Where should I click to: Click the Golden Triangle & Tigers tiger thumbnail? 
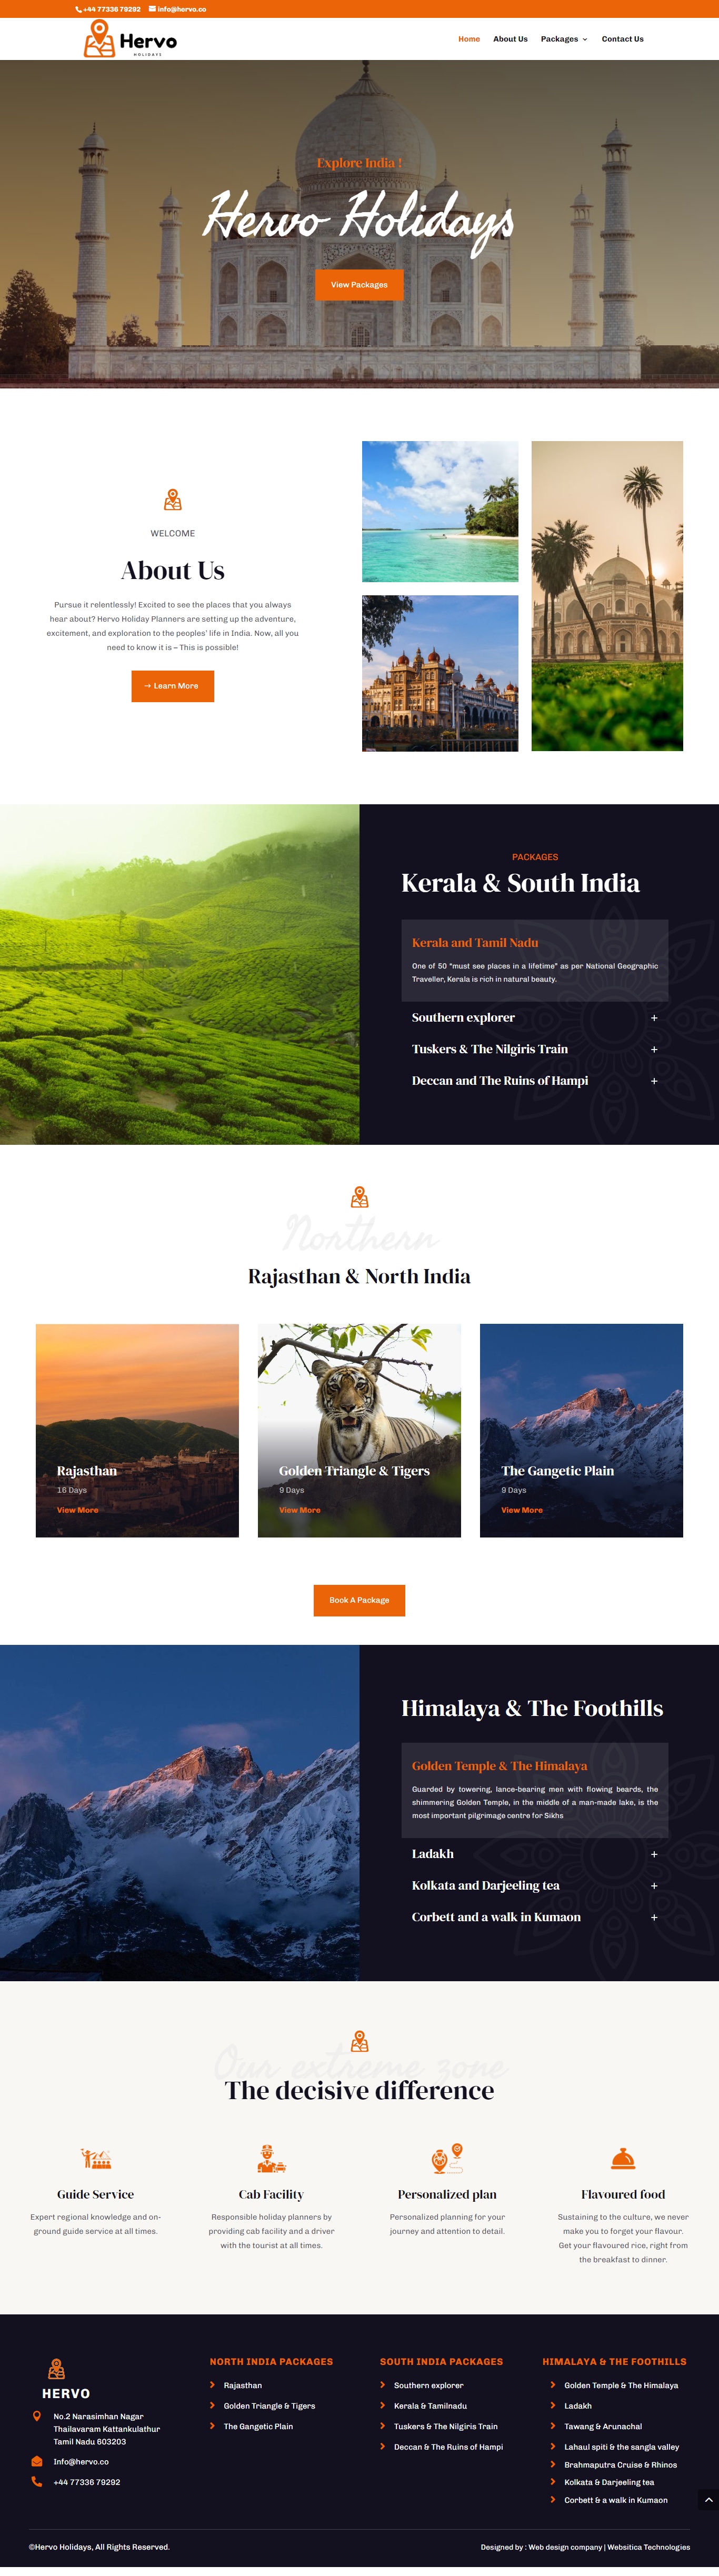(359, 1430)
